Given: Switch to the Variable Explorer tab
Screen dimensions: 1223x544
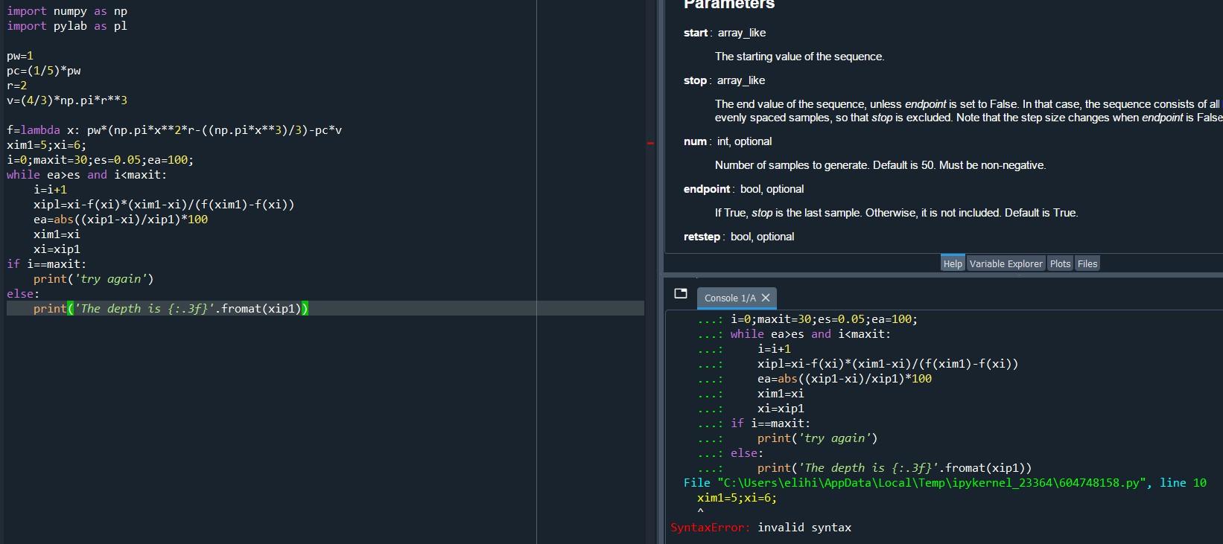Looking at the screenshot, I should click(x=1006, y=263).
